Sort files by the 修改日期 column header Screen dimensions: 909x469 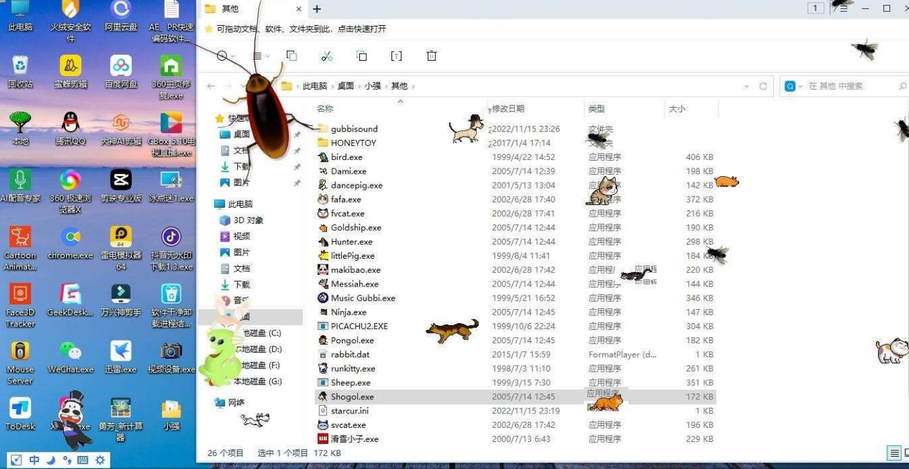(x=509, y=108)
